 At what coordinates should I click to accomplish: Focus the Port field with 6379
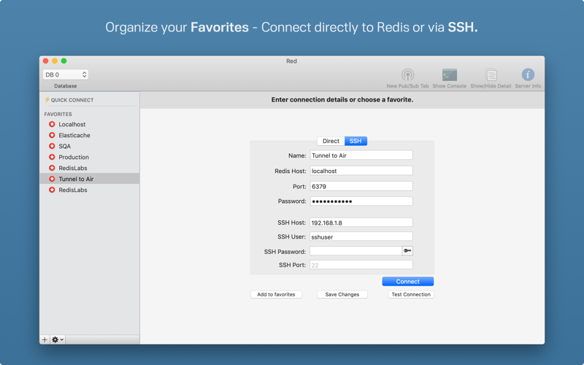click(361, 186)
